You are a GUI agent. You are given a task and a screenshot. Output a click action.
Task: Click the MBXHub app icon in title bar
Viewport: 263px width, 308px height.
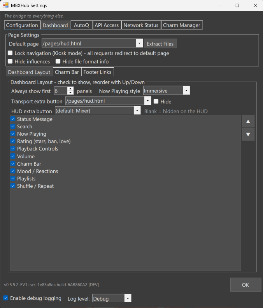pyautogui.click(x=6, y=5)
